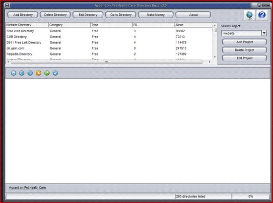
Task: Refresh page with the green reload icon
Action: [x=47, y=73]
